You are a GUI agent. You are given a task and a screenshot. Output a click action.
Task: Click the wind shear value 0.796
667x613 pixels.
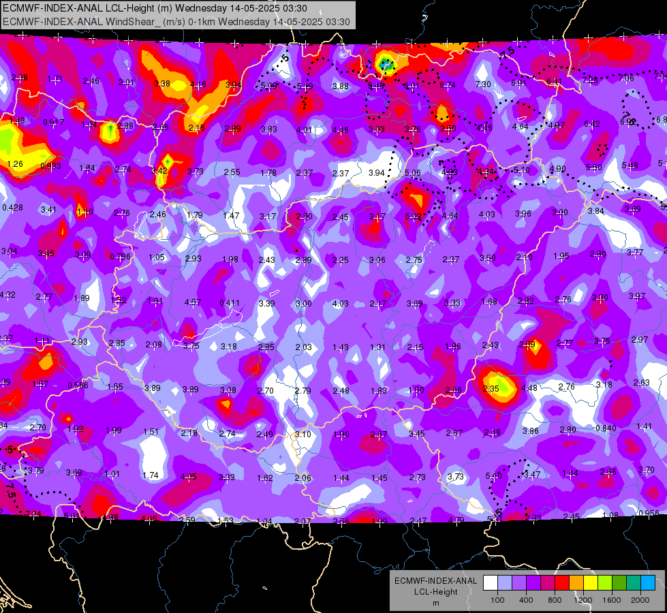tap(120, 257)
